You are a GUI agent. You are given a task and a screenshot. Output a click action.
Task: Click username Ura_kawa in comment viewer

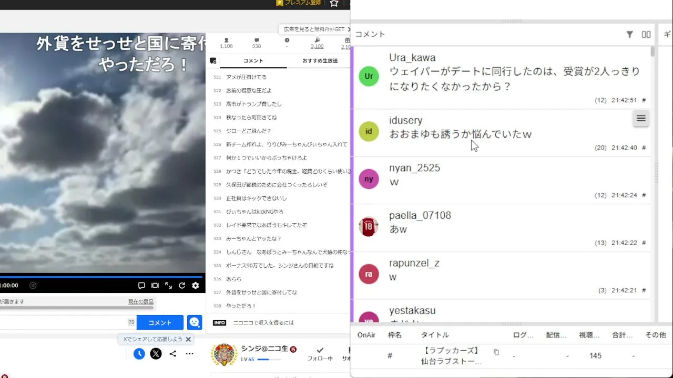[x=412, y=58]
